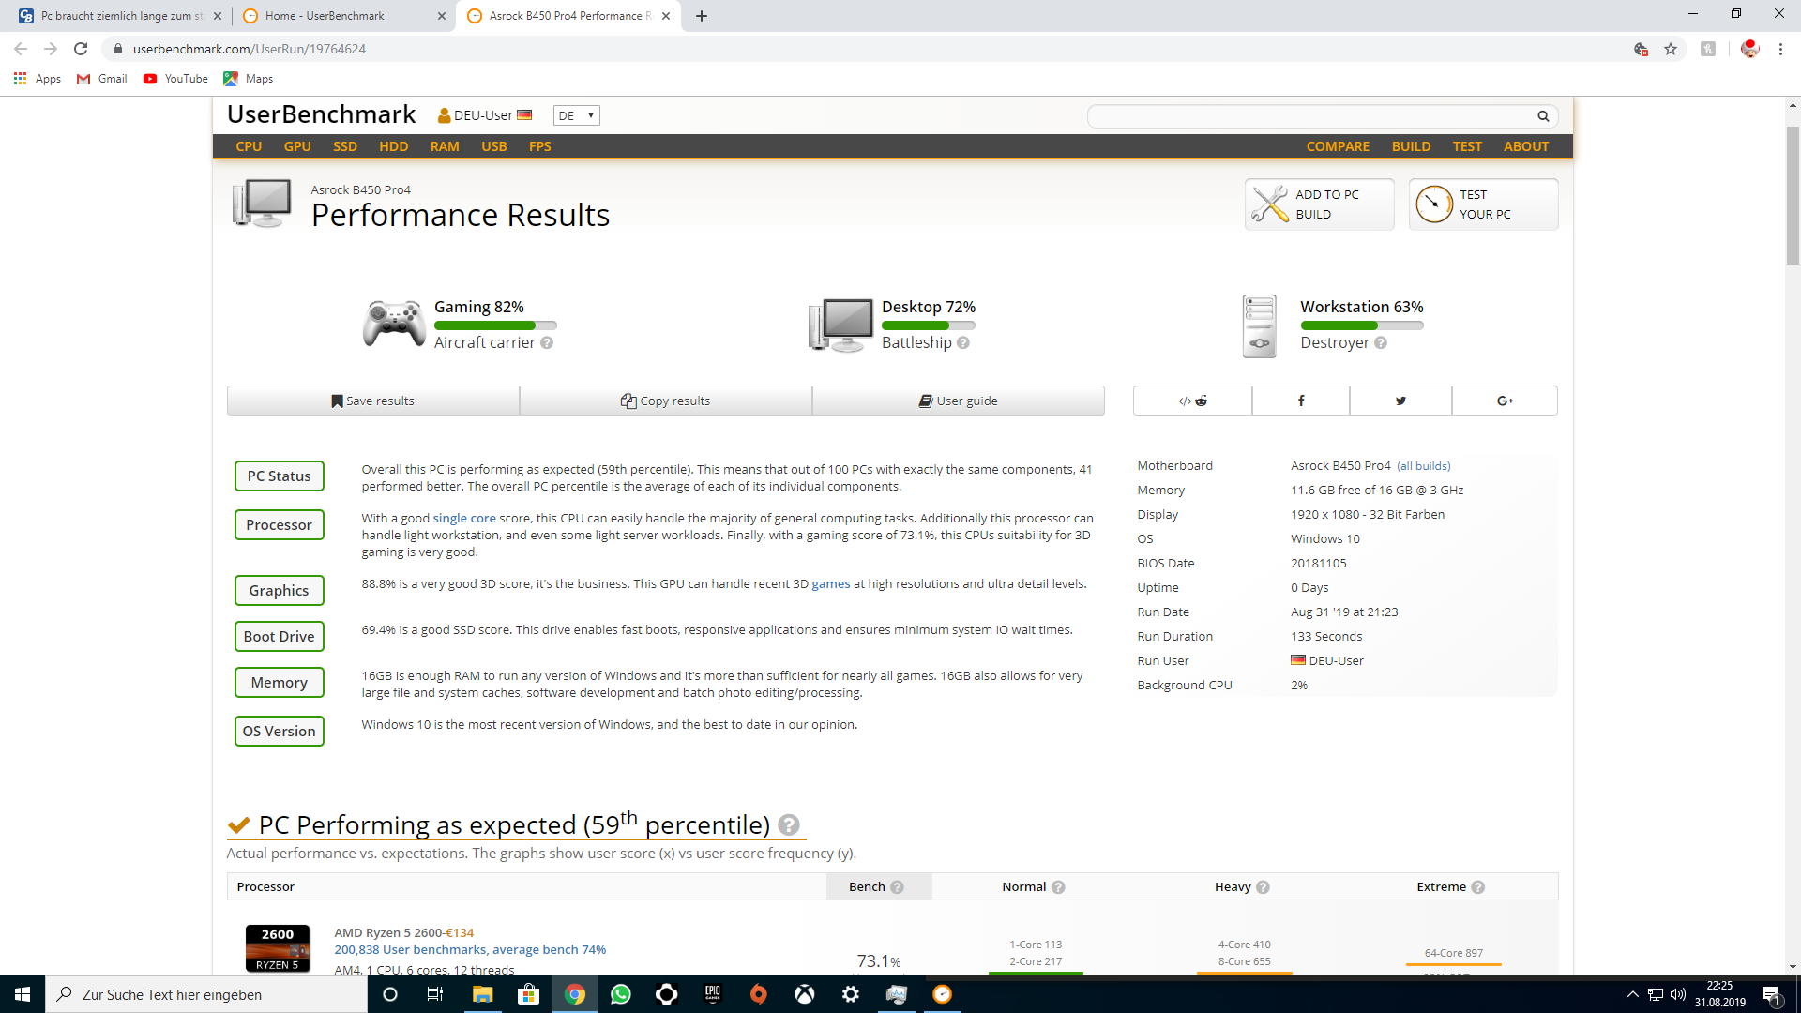Image resolution: width=1801 pixels, height=1013 pixels.
Task: Click the Copy results button
Action: tap(666, 401)
